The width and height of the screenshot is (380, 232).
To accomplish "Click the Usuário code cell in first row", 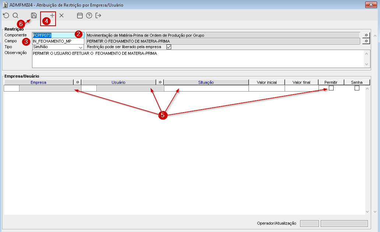I will (89, 88).
